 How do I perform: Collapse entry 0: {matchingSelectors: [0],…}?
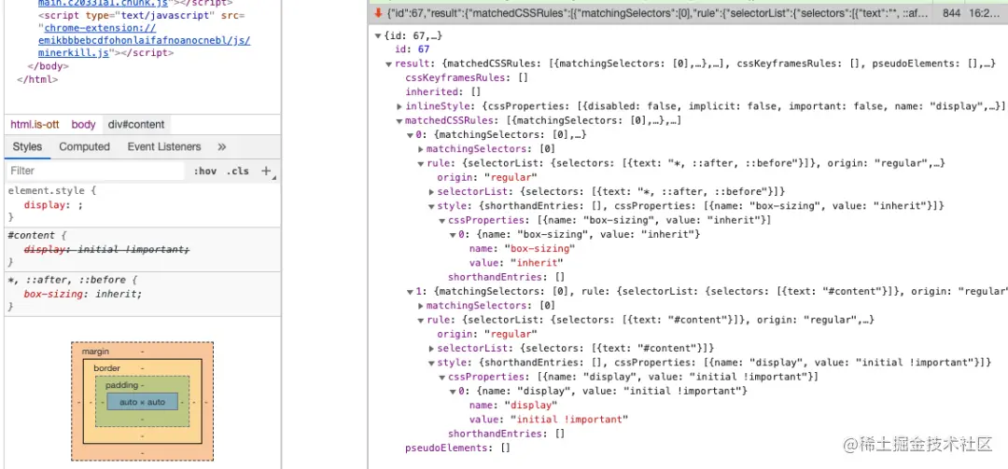pyautogui.click(x=410, y=135)
